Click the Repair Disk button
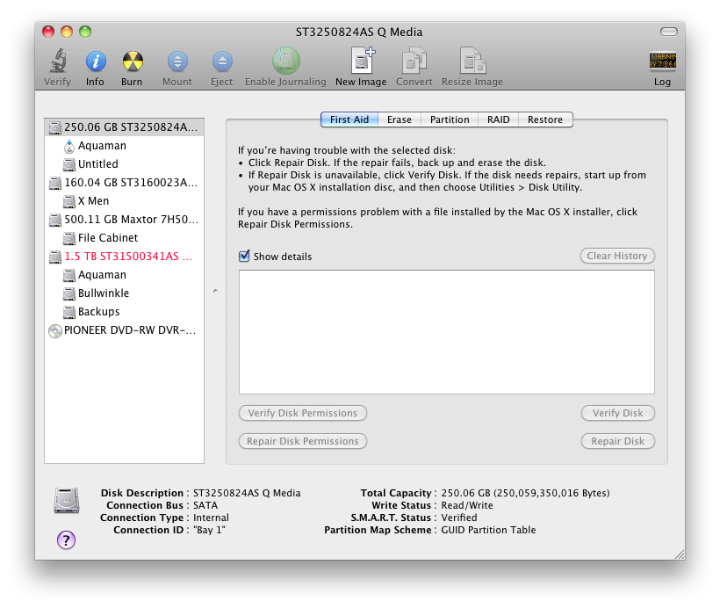The width and height of the screenshot is (720, 608). pyautogui.click(x=617, y=441)
